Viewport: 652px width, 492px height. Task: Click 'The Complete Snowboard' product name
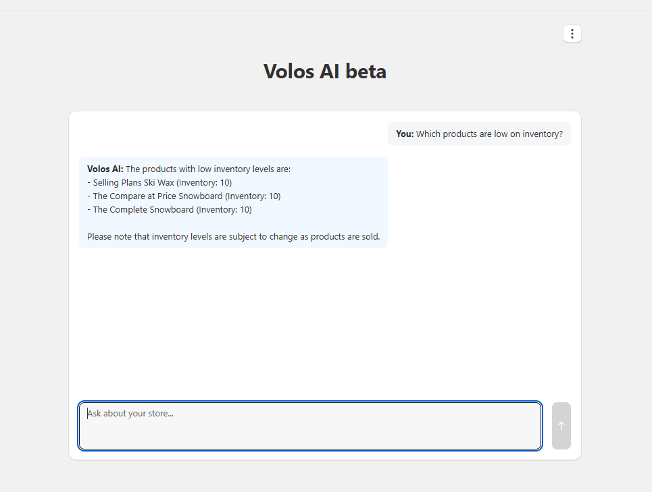(143, 210)
